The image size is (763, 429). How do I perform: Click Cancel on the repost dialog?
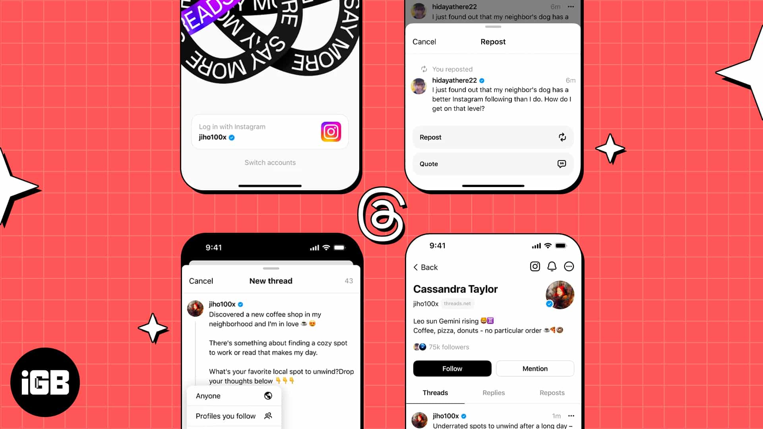pos(424,41)
